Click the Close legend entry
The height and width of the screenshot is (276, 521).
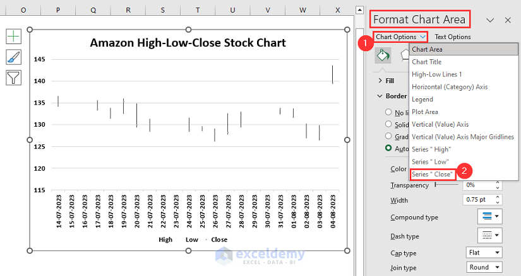pos(219,239)
